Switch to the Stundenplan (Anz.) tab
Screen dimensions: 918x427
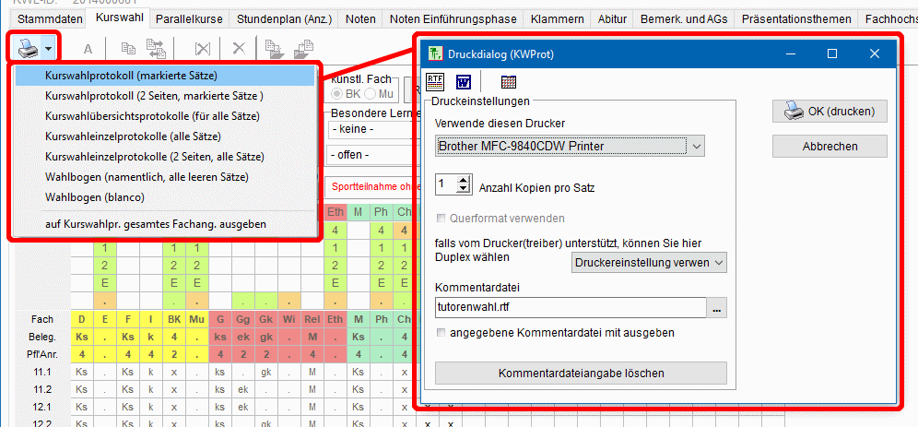click(284, 18)
